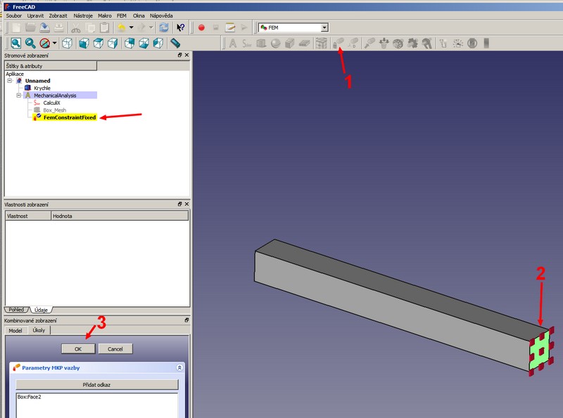Click the Přidat odkaz button

[97, 385]
